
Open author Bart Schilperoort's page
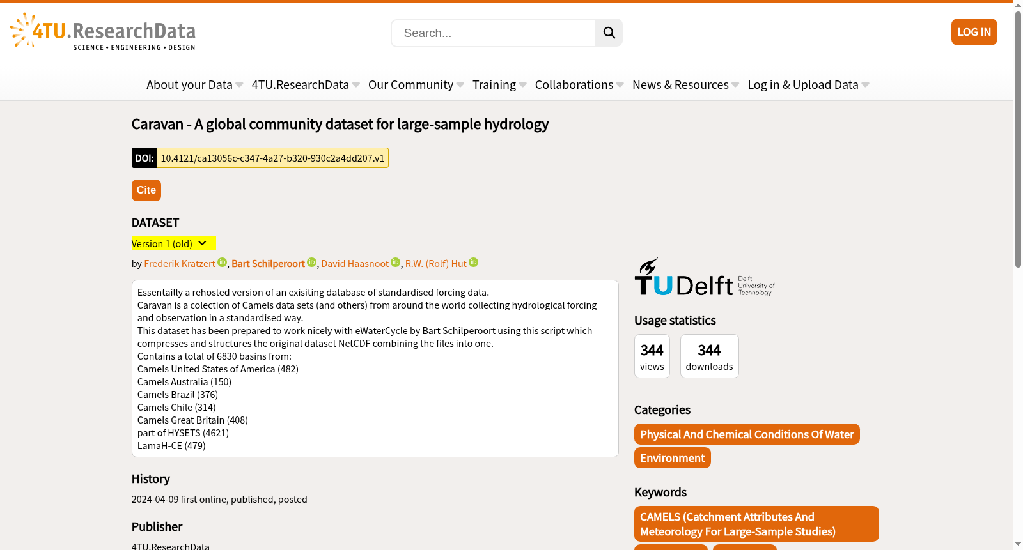(x=268, y=263)
